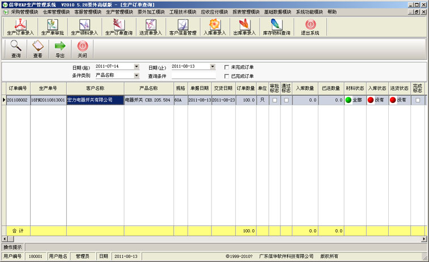
Task: Click the green arrow 导出 icon
Action: pyautogui.click(x=60, y=49)
